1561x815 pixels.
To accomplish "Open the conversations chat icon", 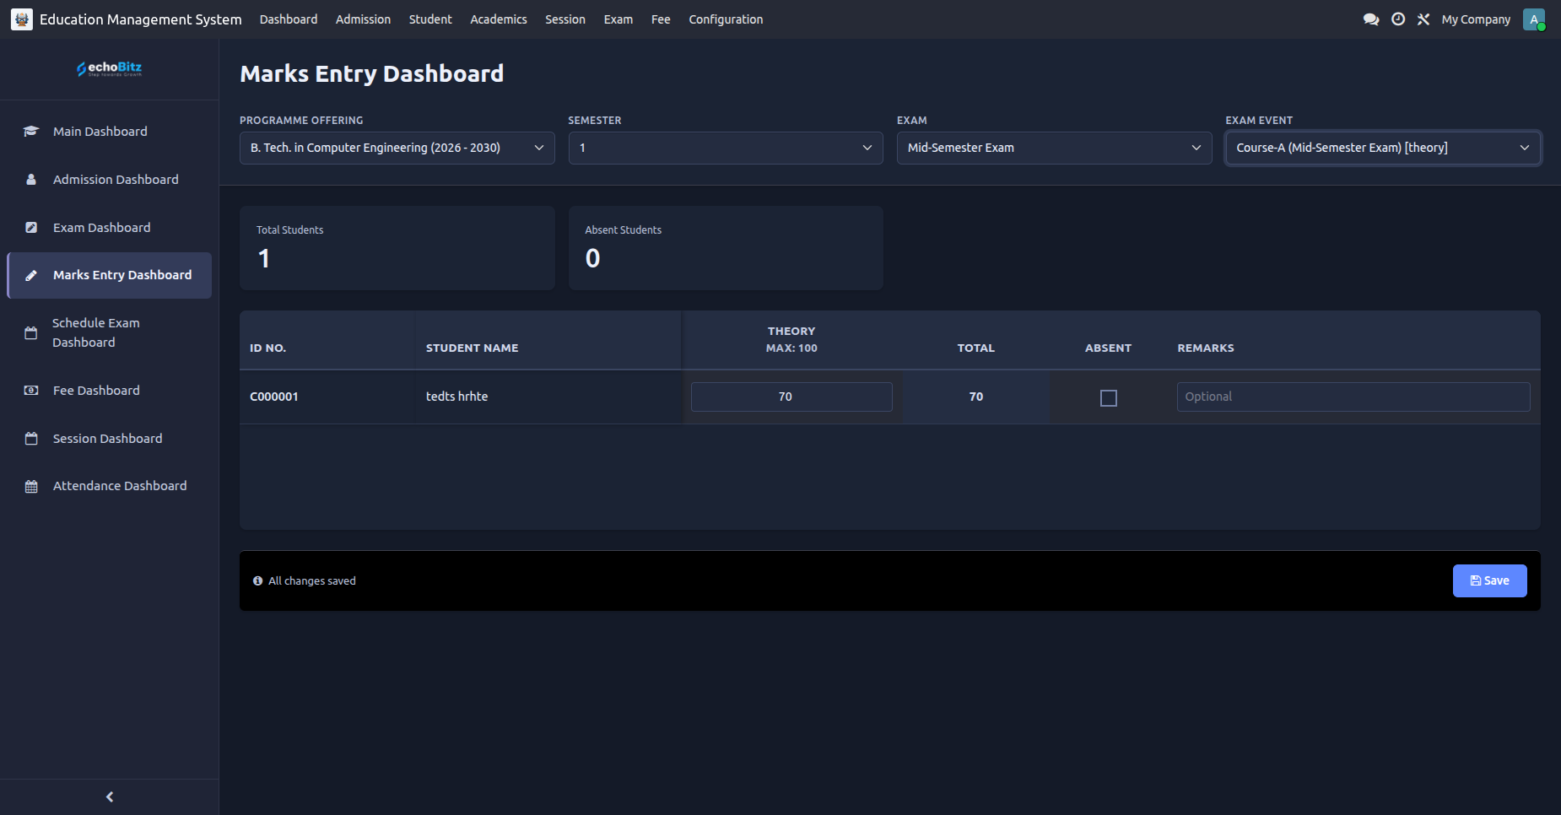I will (x=1371, y=19).
